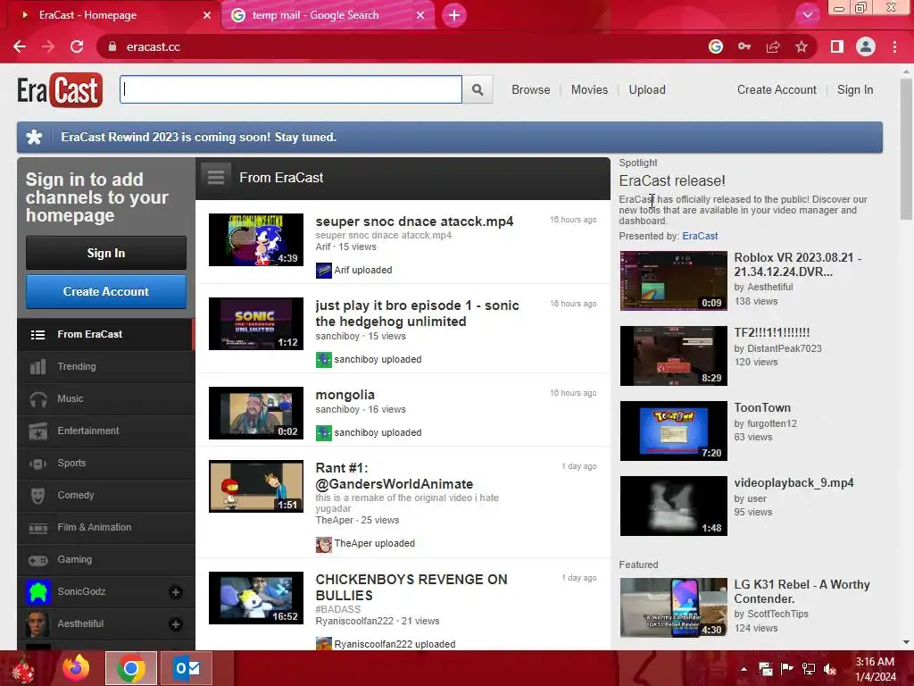The image size is (914, 686).
Task: Go back in browser
Action: (20, 46)
